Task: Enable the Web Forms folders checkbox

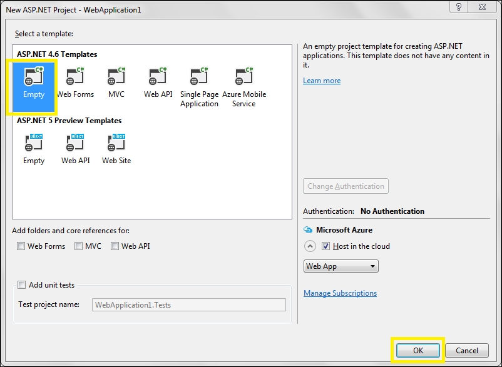Action: (x=21, y=246)
